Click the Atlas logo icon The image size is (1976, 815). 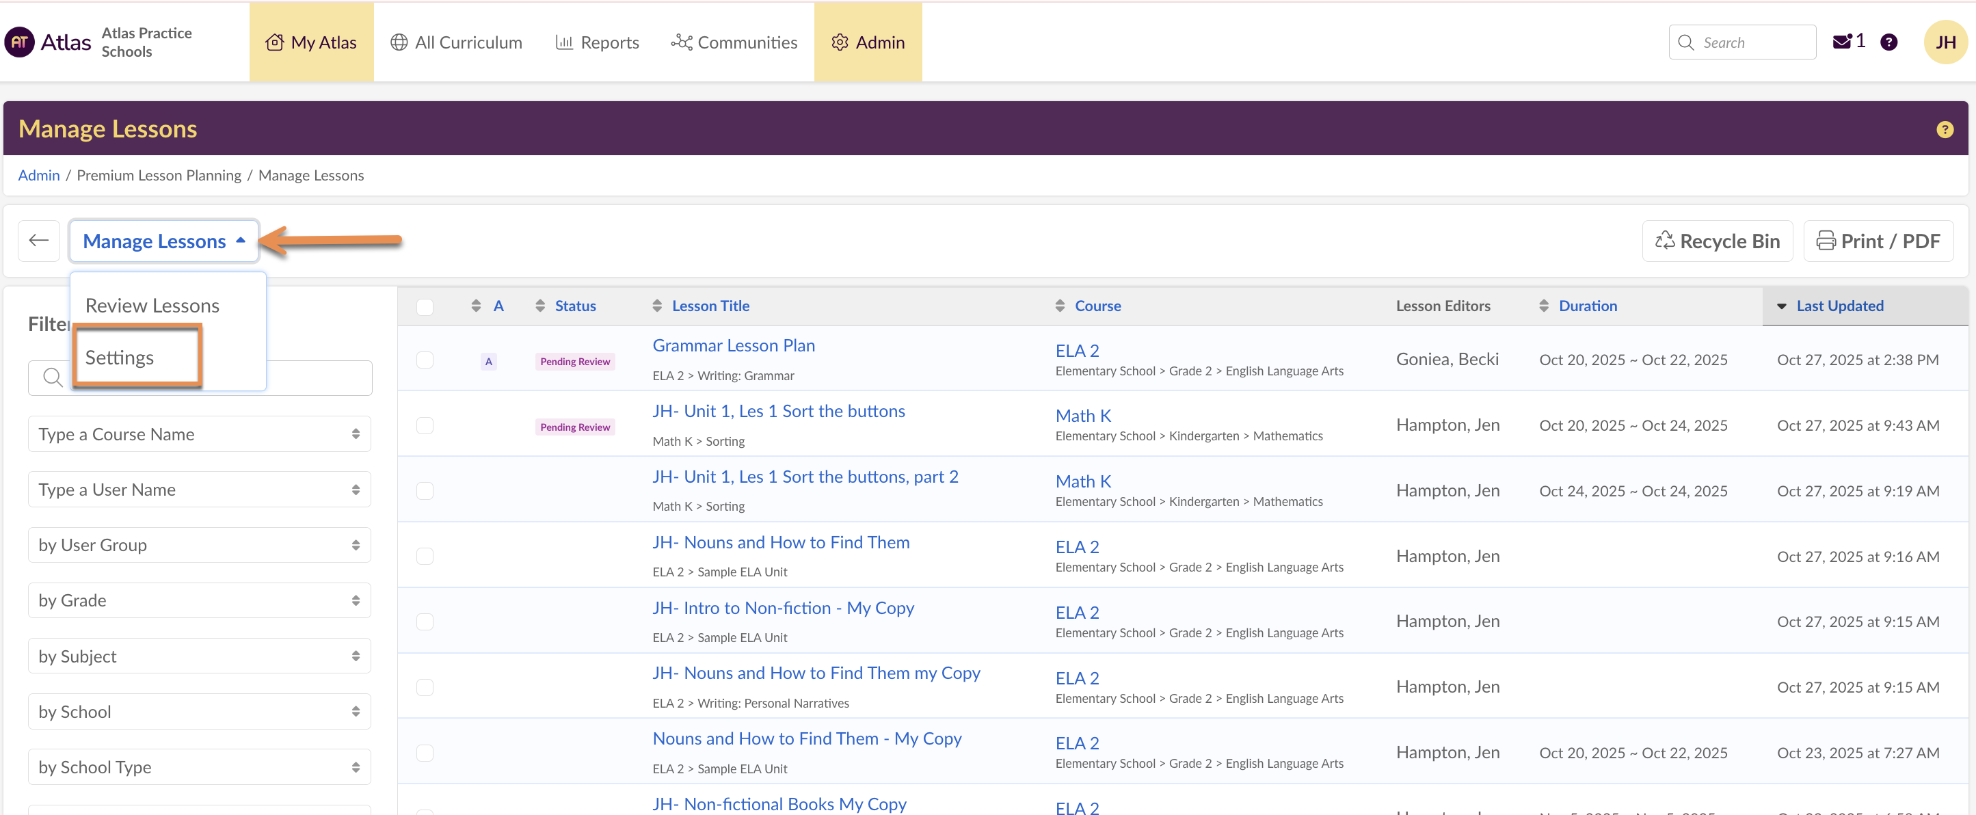point(20,42)
